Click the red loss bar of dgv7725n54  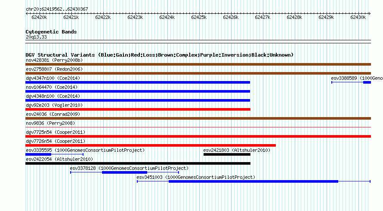coord(198,136)
